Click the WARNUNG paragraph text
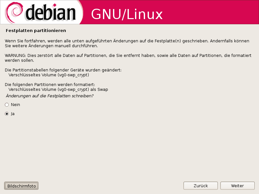This screenshot has height=194, width=259. (x=128, y=58)
